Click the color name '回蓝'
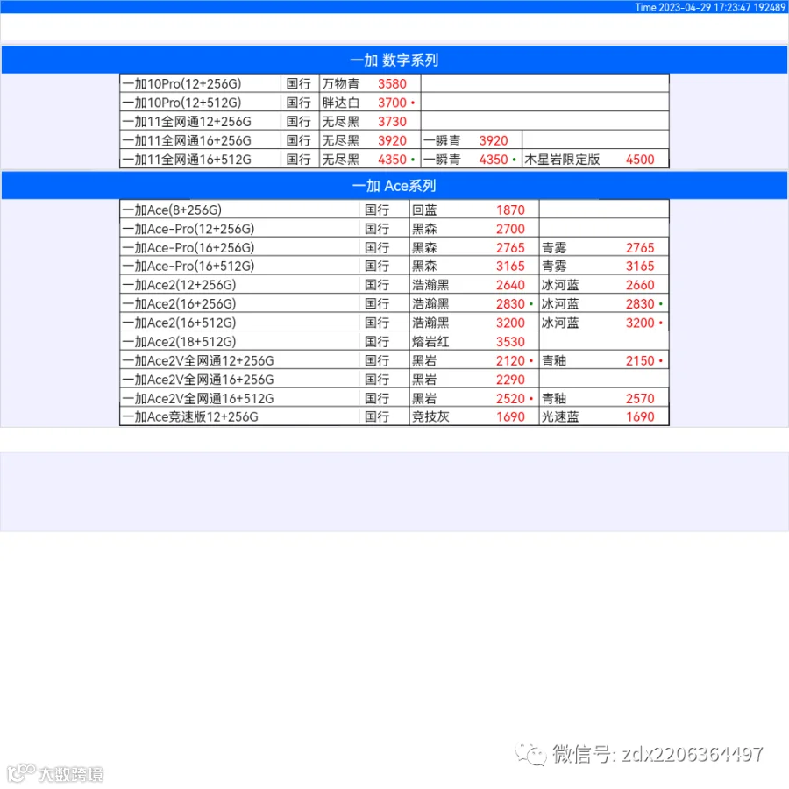Image resolution: width=789 pixels, height=789 pixels. point(424,210)
